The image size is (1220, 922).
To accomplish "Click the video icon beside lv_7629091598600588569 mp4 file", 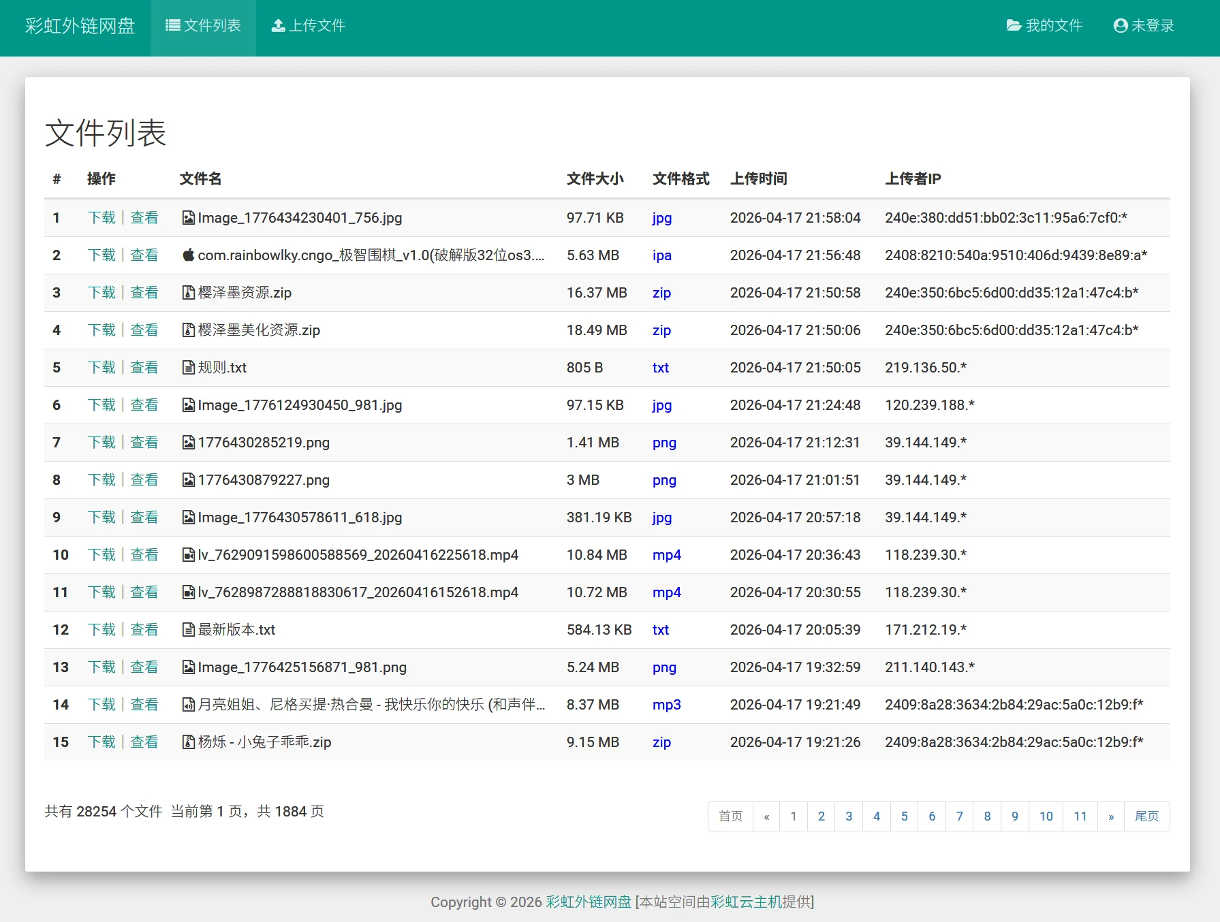I will 189,555.
